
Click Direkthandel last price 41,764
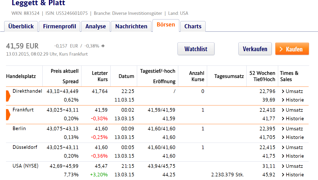click(x=100, y=91)
